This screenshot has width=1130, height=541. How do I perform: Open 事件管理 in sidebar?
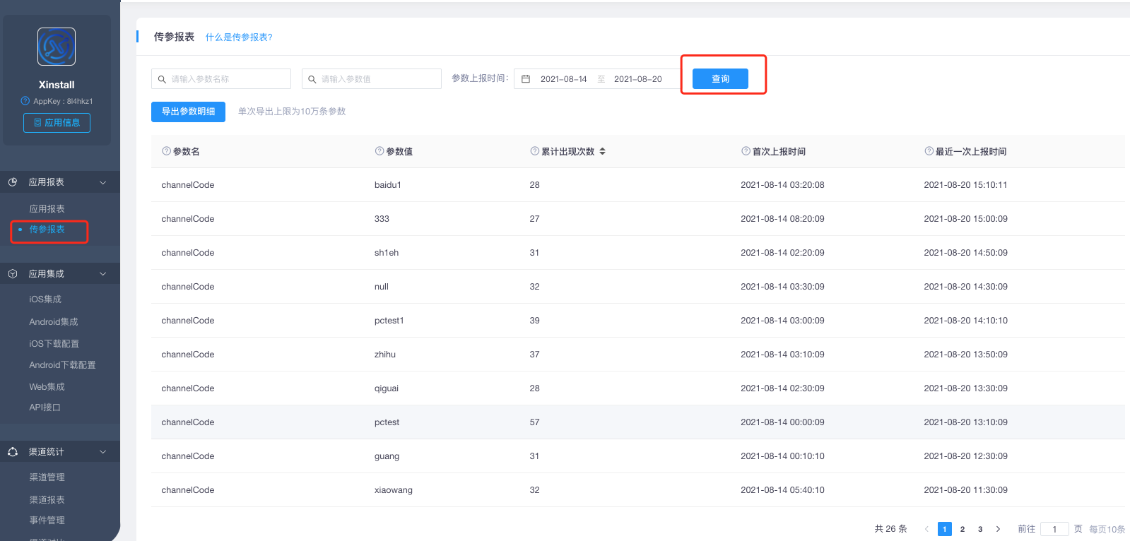(47, 521)
